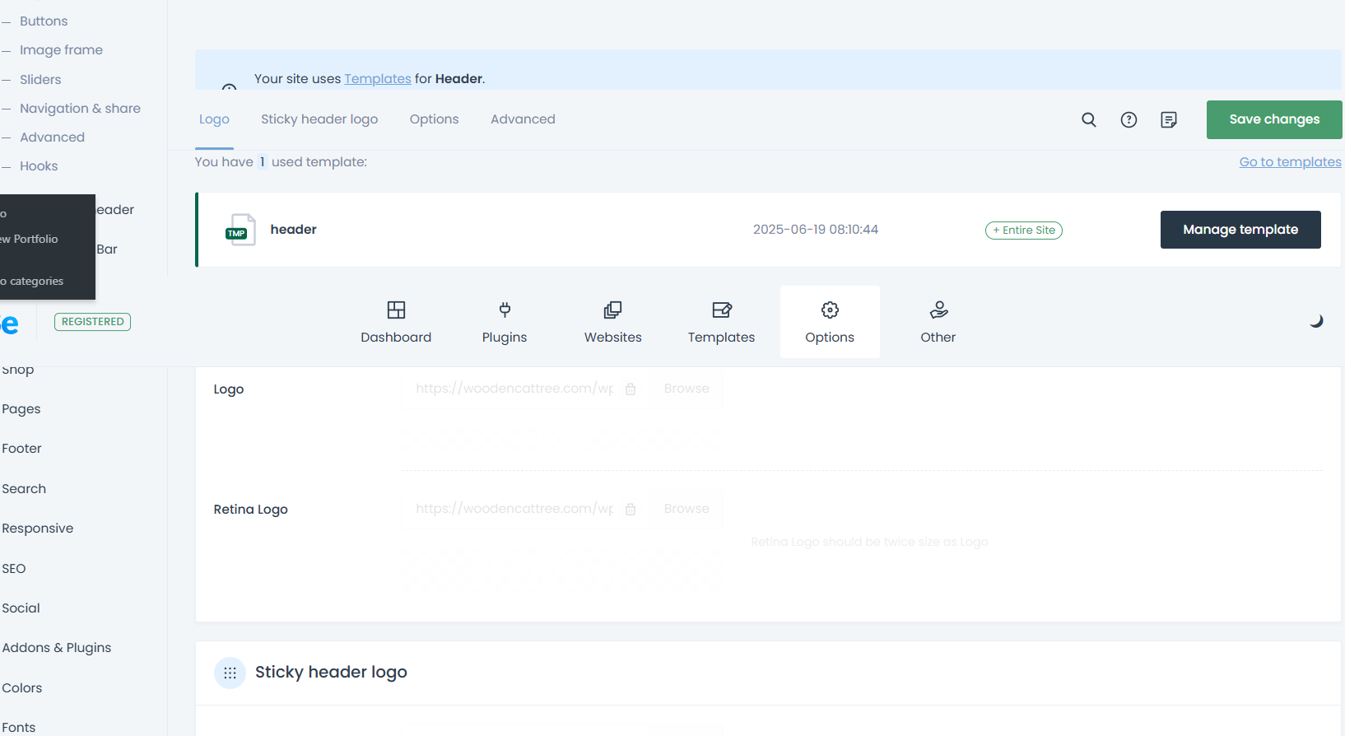Open the Websites section
1345x736 pixels.
coord(612,322)
